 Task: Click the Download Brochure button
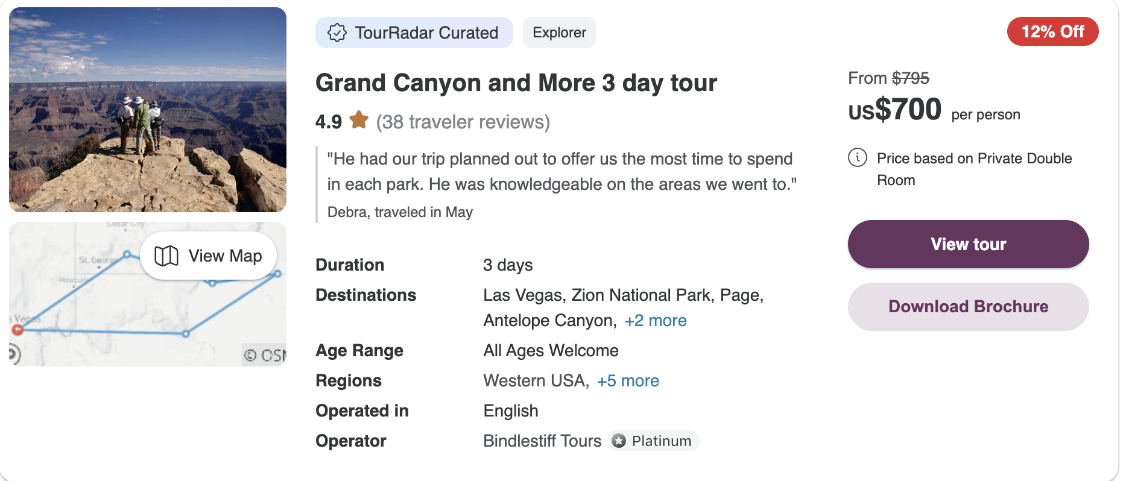pos(967,306)
